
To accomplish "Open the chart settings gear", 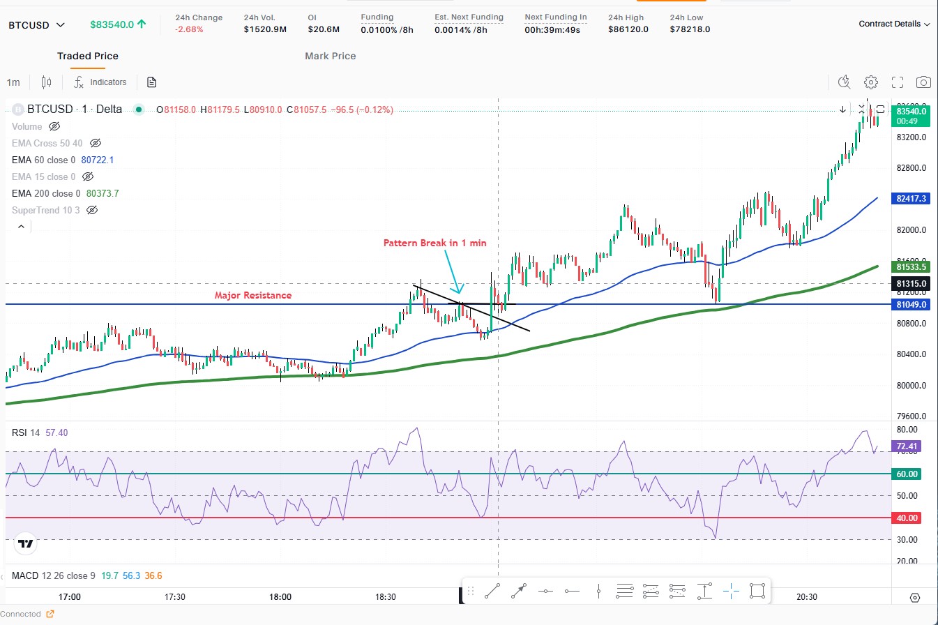I will click(870, 82).
